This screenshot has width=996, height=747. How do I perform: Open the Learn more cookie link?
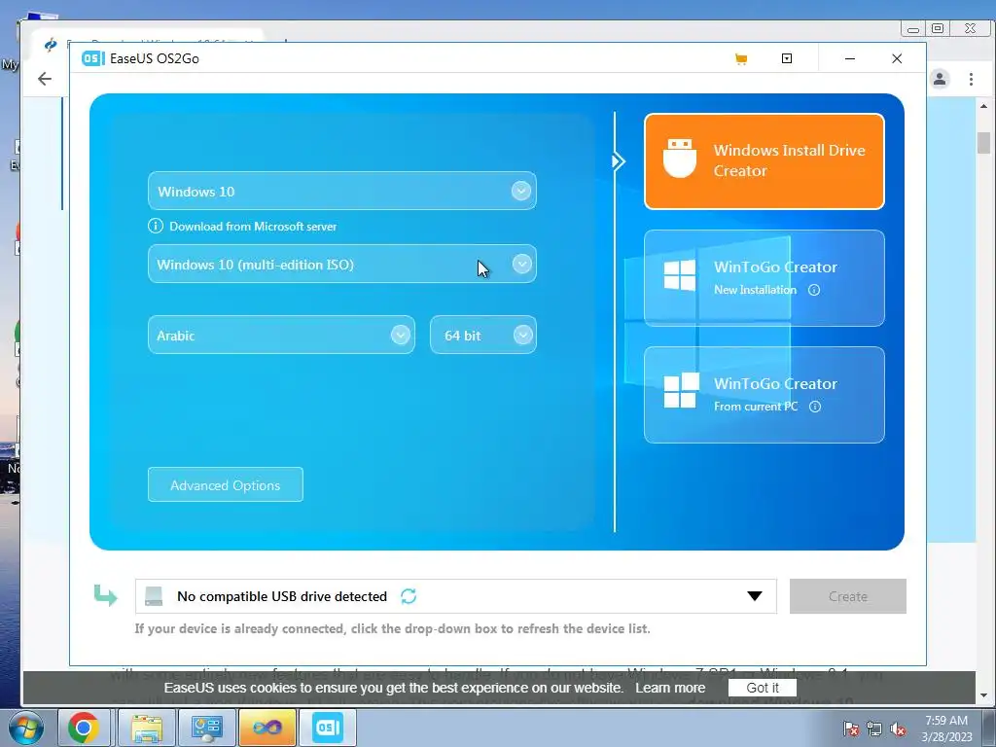pyautogui.click(x=670, y=688)
